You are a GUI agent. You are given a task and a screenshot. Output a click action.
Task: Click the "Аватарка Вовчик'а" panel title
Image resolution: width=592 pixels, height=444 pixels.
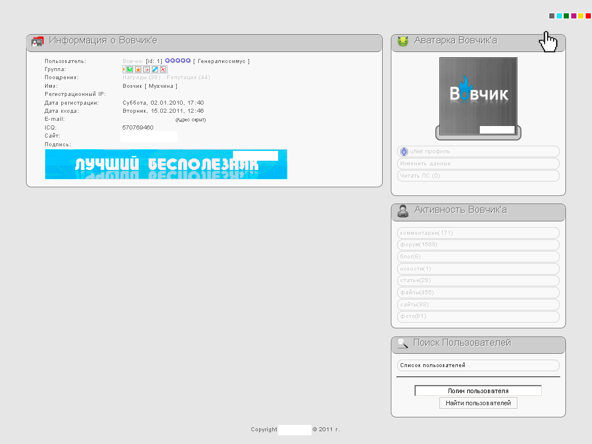tap(456, 40)
